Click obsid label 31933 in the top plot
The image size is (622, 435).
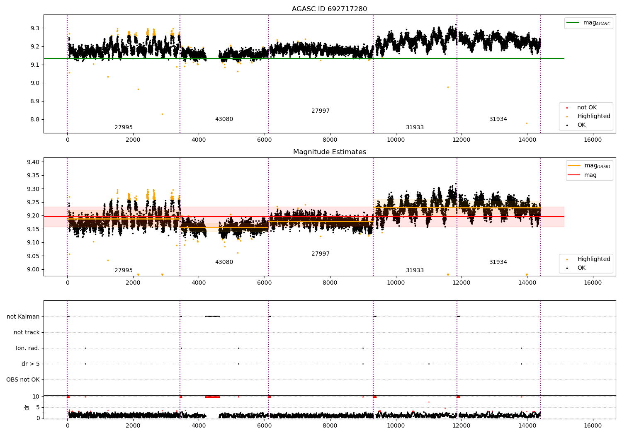pos(415,128)
